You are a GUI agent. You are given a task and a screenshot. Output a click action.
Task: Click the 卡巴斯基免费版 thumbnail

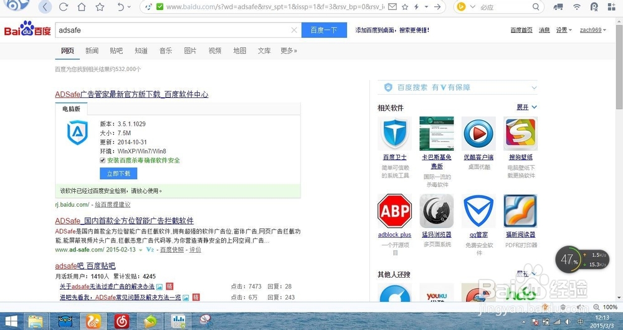point(437,133)
